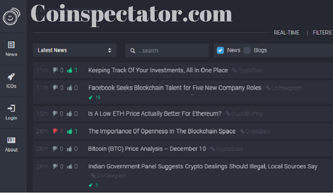Open the ICOs rocket icon
Viewport: 333px width, 193px height.
(11, 80)
